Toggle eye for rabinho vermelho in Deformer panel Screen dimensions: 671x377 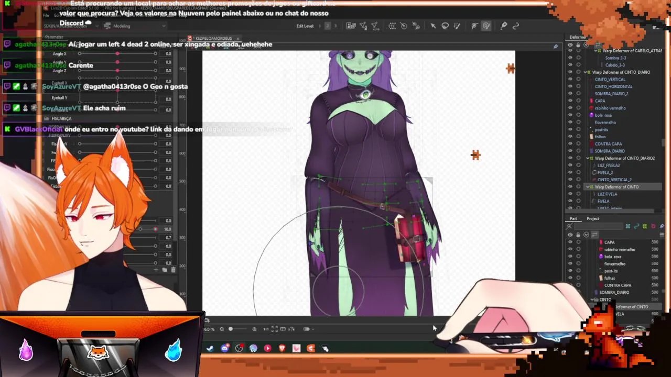point(570,108)
